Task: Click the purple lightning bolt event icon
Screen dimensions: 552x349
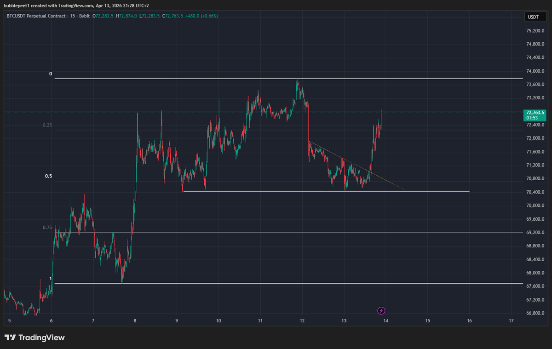Action: point(381,311)
